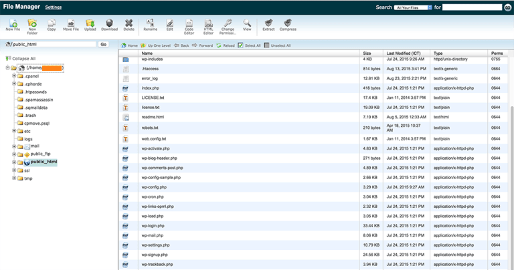Expand the mail folder node
The width and height of the screenshot is (514, 270).
pyautogui.click(x=14, y=146)
